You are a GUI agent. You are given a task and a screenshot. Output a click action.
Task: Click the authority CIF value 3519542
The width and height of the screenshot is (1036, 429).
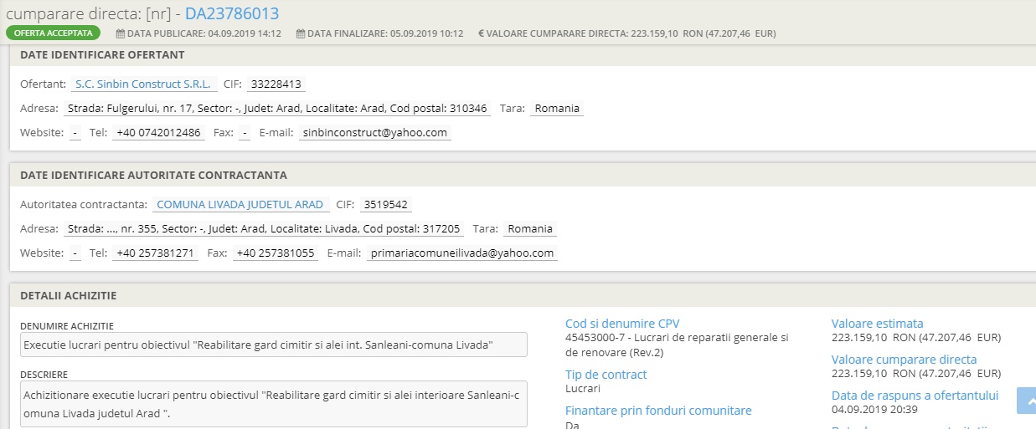tap(385, 205)
